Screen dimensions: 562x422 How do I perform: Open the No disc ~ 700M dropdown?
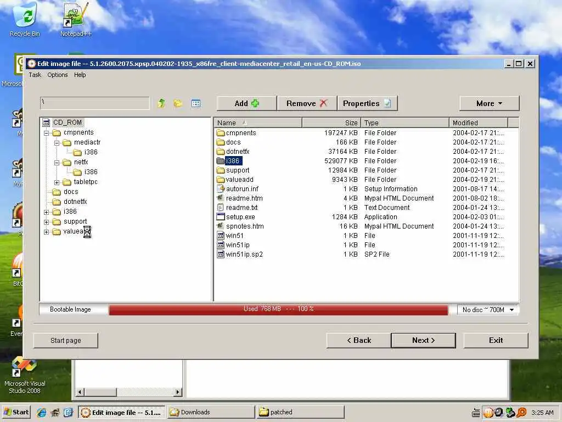[x=488, y=309]
